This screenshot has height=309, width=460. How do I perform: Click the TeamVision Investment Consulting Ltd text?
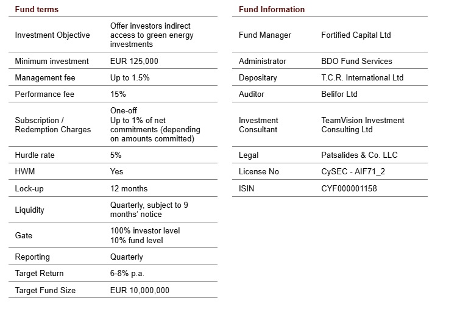click(x=363, y=125)
